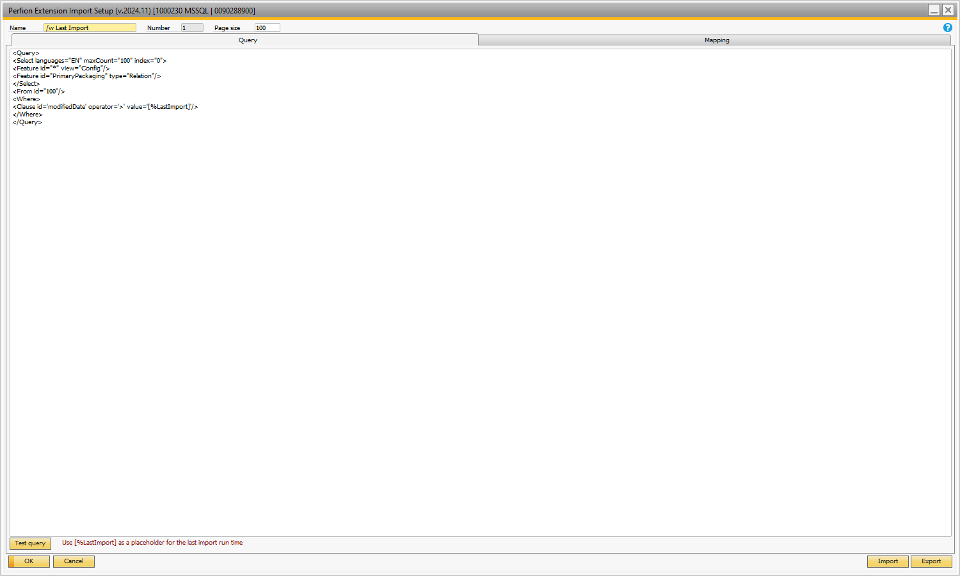Image resolution: width=960 pixels, height=576 pixels.
Task: Click the opening <Query> line
Action: 26,53
